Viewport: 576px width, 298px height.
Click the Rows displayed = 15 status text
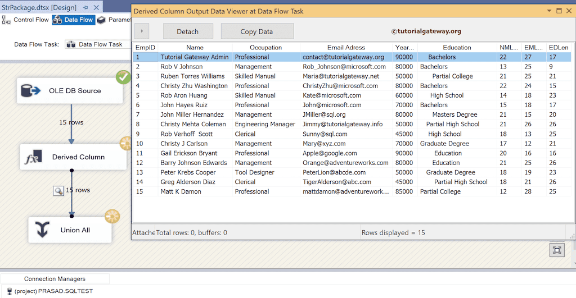tap(393, 233)
